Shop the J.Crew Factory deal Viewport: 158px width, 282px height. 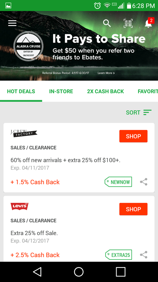133,136
